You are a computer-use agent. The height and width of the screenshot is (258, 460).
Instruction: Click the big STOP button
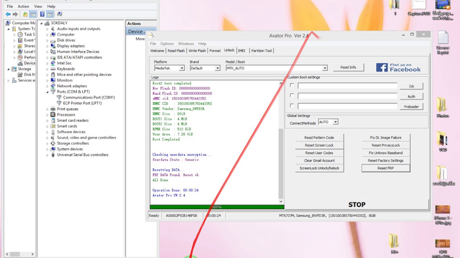tap(357, 205)
